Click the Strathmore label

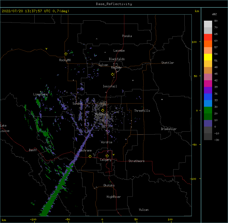136,161
